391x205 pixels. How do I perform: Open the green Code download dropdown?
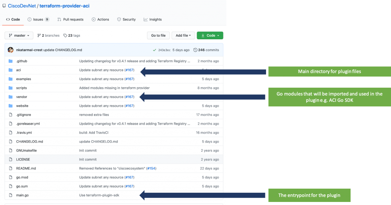tap(210, 35)
